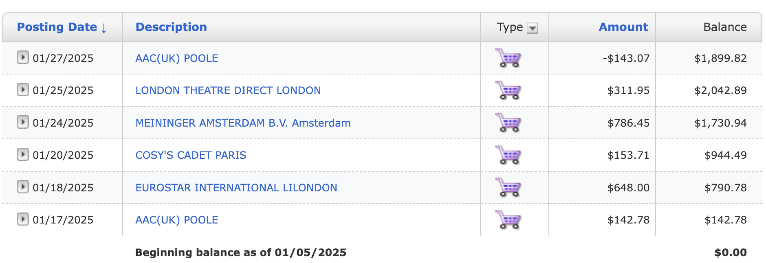Open the LONDON THEATRE DIRECT LONDON link
Image resolution: width=766 pixels, height=263 pixels.
coord(228,90)
